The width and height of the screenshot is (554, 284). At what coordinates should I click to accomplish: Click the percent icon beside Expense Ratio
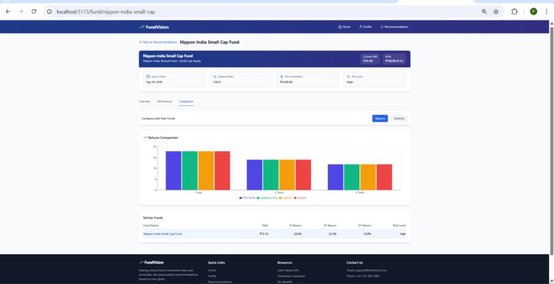215,76
